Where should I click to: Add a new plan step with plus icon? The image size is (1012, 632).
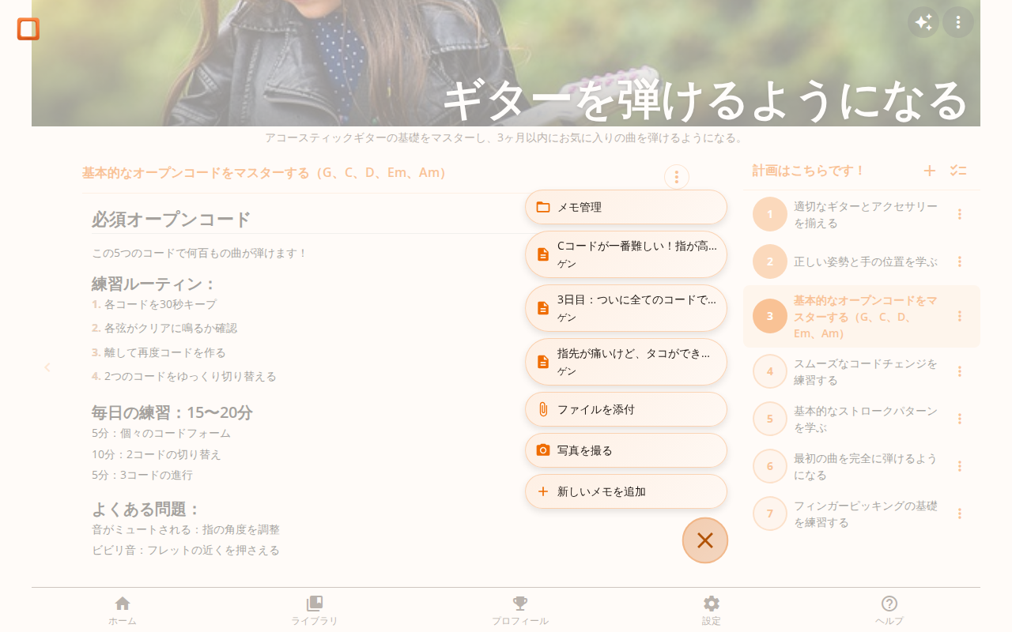(930, 171)
